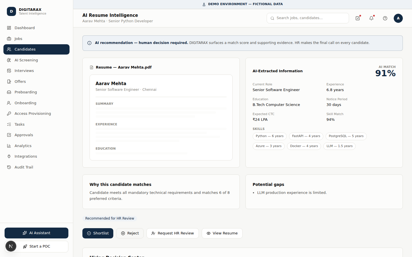Click the info icon in recommendation banner

tap(89, 43)
